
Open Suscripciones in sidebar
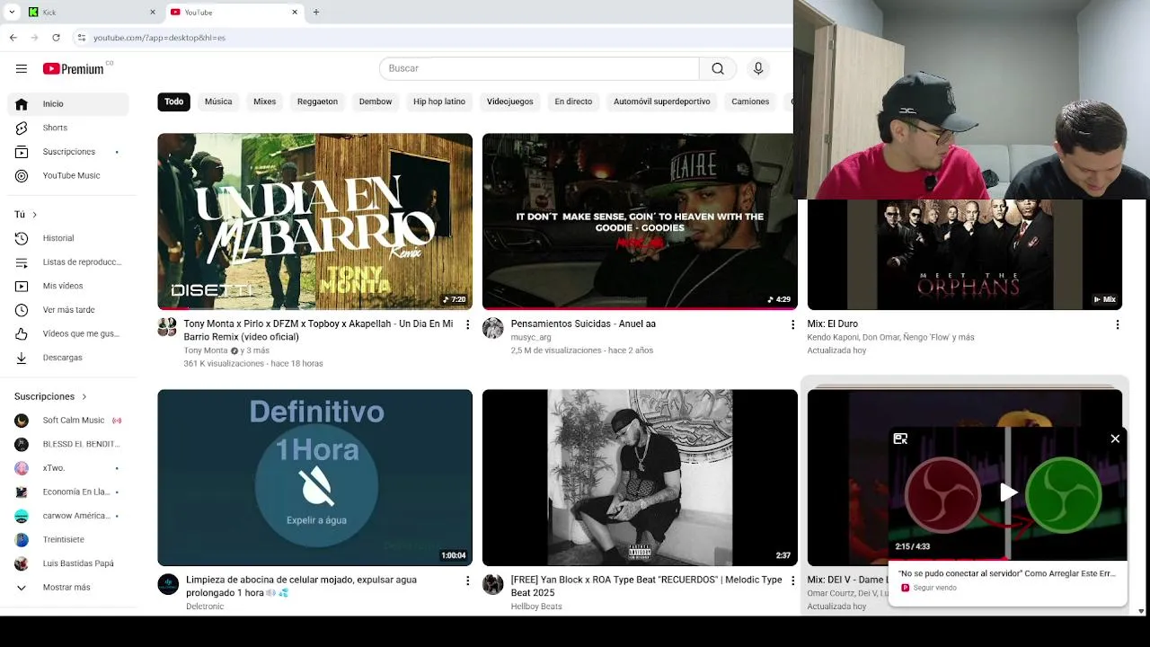click(68, 152)
